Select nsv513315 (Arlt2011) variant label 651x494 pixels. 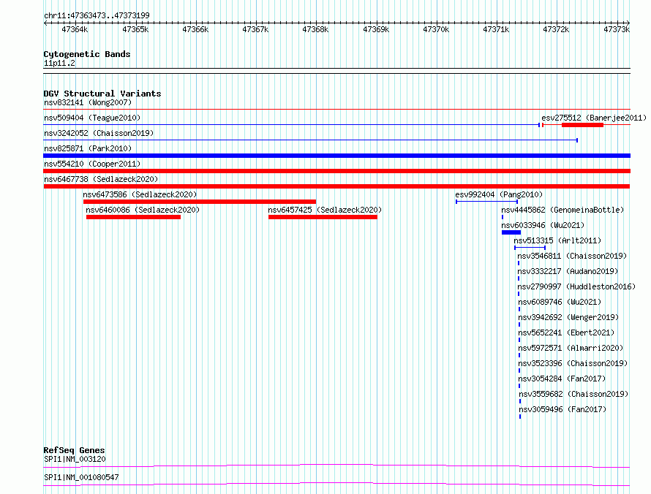point(557,240)
